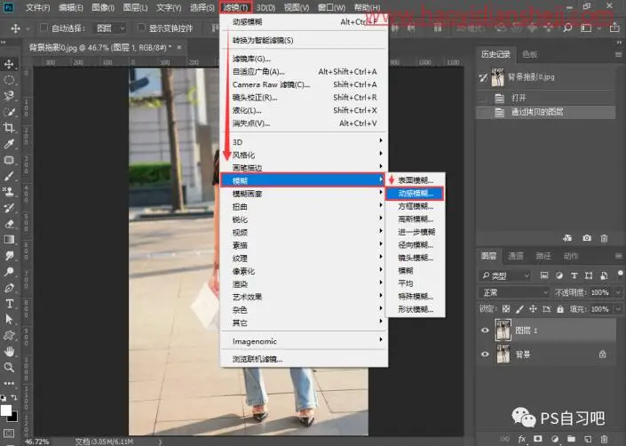Open the Edit Toolbar three-dots button
This screenshot has height=446, width=626.
9,383
